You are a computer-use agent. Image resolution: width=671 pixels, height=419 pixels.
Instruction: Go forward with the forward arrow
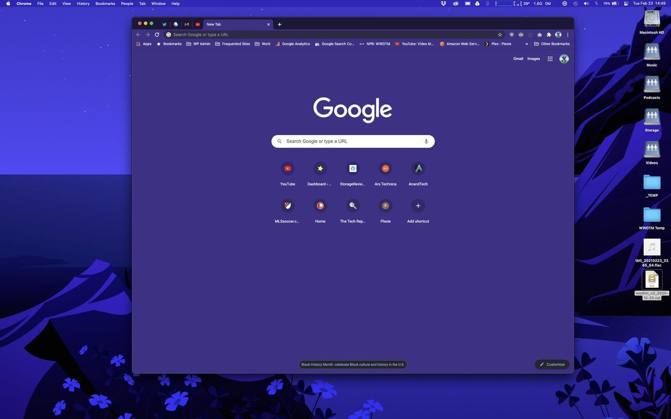pos(148,35)
